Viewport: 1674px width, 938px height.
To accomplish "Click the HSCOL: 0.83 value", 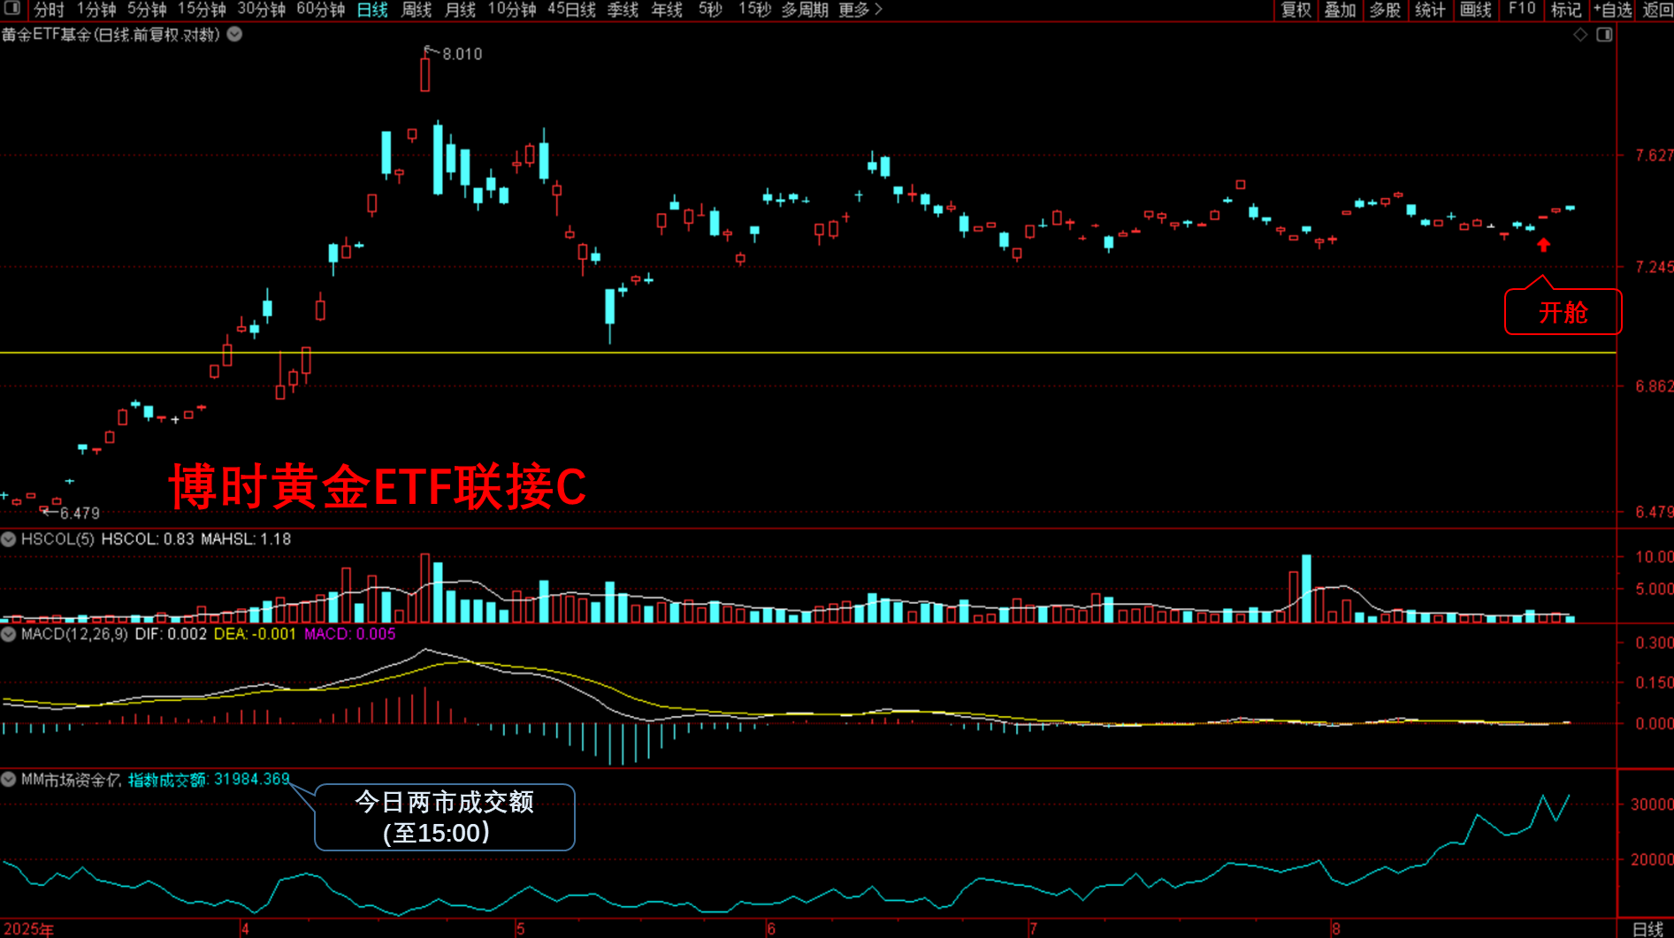I will [x=148, y=539].
